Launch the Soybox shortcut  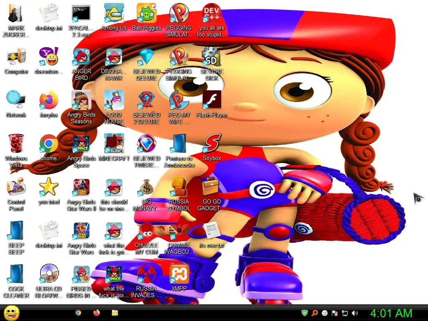click(211, 148)
